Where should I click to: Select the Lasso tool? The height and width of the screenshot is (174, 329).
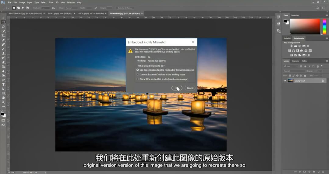click(x=3, y=27)
